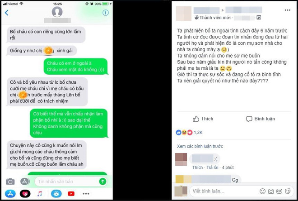Viewport: 298px width, 201px height.
Task: Open contact info with the i icon
Action: pyautogui.click(x=106, y=13)
